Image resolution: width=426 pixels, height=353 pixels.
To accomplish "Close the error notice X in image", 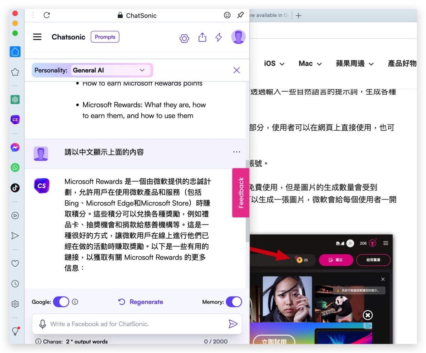I will 383,279.
